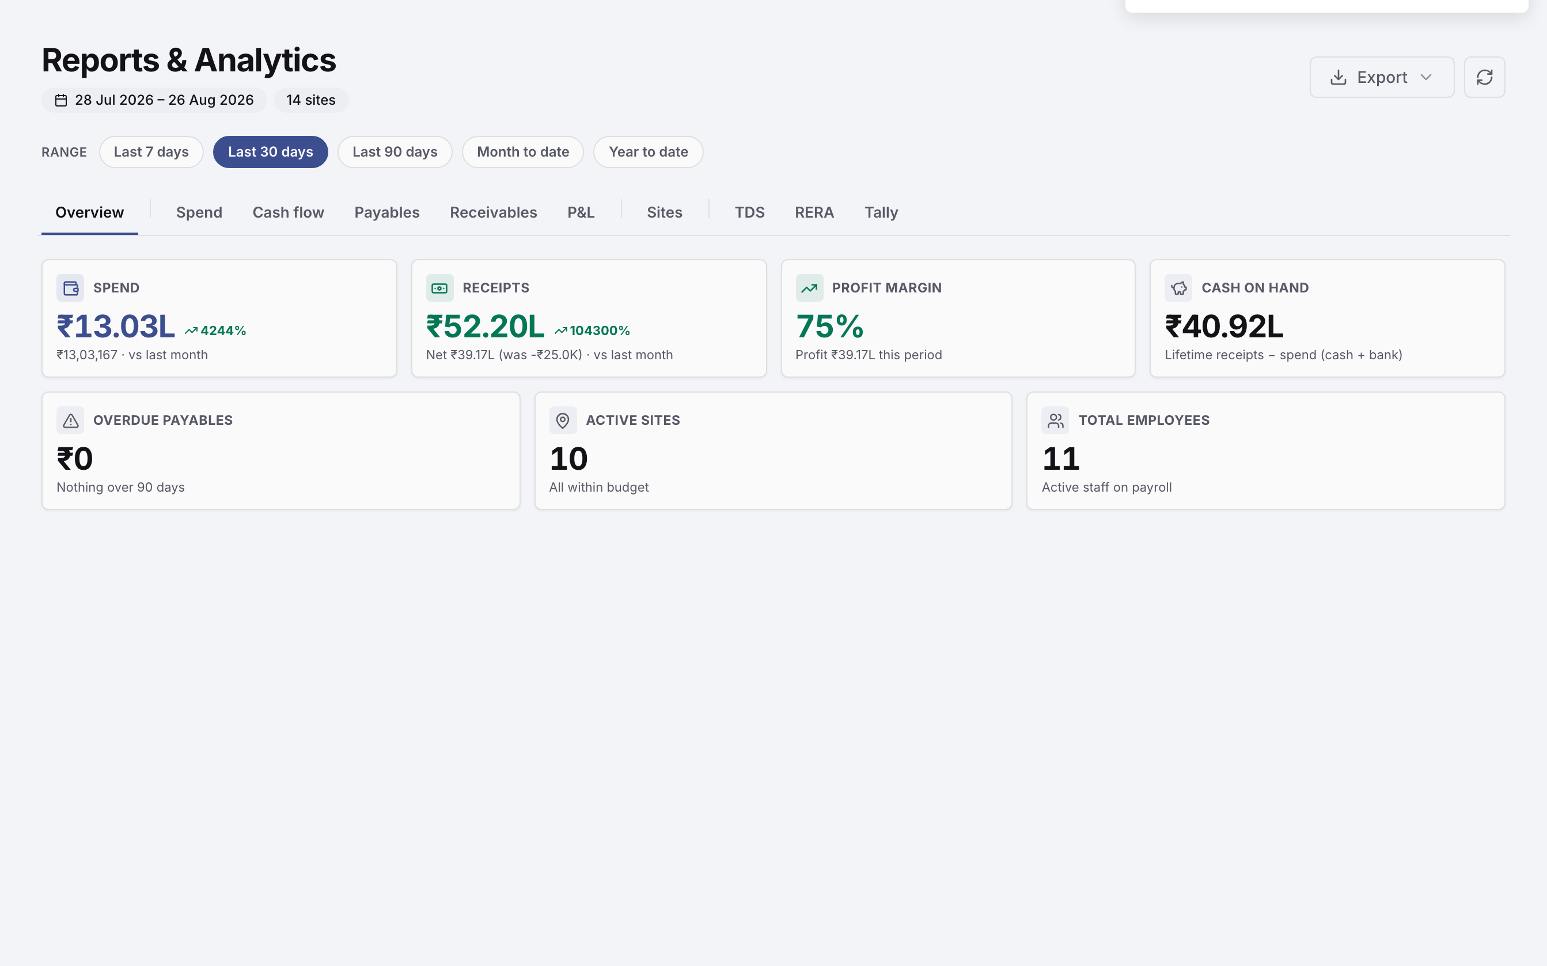Select the Year to date range
Image resolution: width=1547 pixels, height=966 pixels.
click(648, 152)
